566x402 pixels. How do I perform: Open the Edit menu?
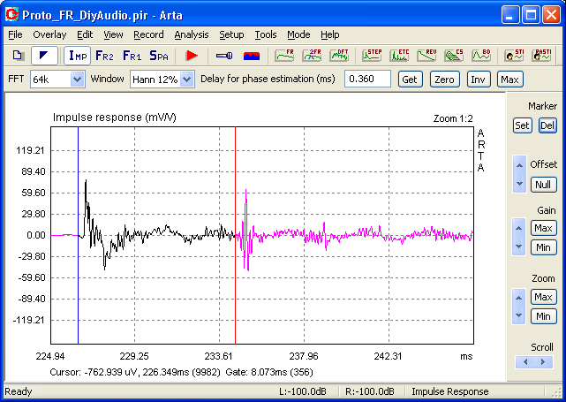(x=85, y=34)
